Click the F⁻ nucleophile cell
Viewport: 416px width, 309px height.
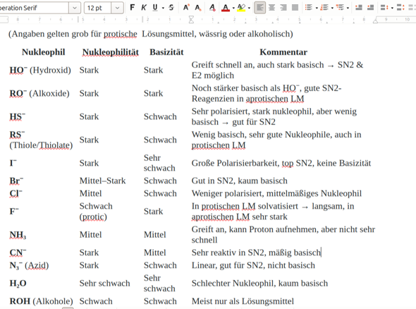tap(14, 212)
